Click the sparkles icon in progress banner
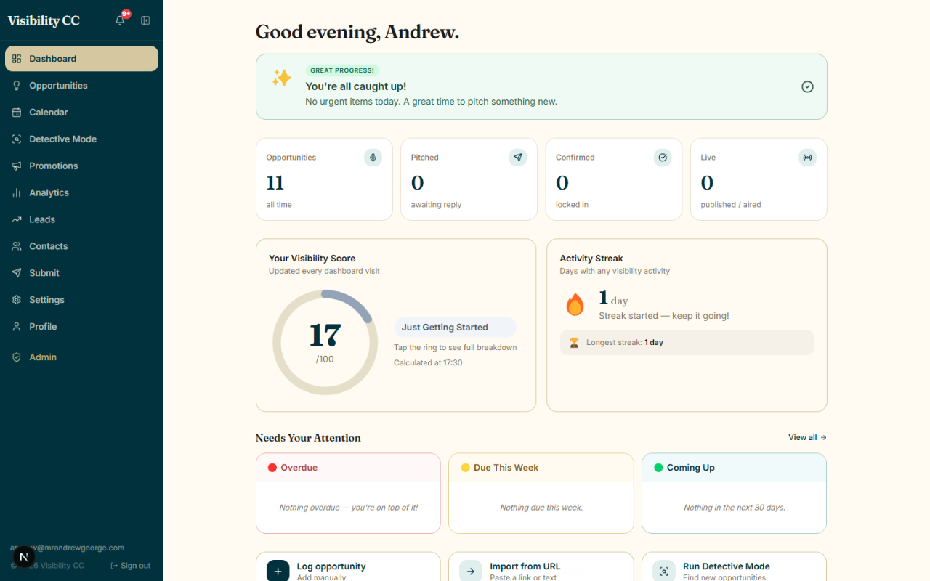 (282, 78)
